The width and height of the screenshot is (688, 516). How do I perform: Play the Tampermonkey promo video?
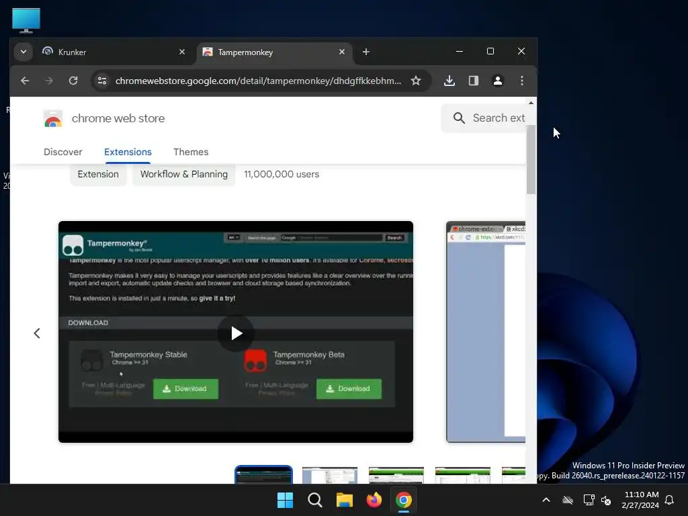pyautogui.click(x=236, y=333)
